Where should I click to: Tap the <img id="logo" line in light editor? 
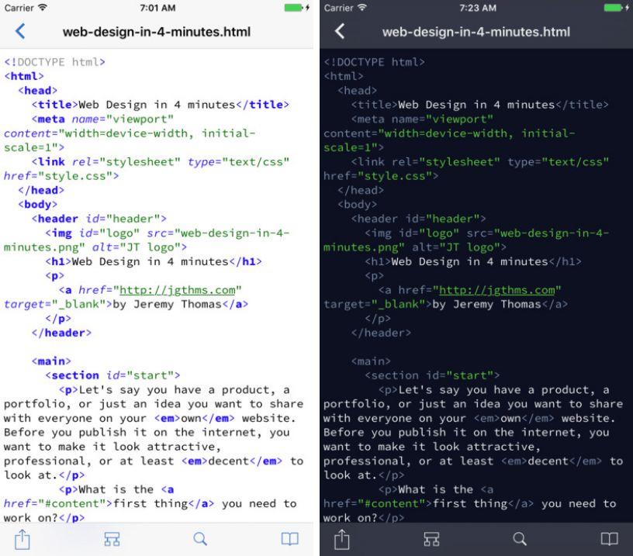click(x=167, y=233)
